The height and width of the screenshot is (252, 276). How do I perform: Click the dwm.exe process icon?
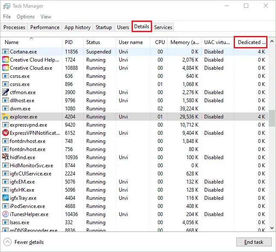pos(5,109)
